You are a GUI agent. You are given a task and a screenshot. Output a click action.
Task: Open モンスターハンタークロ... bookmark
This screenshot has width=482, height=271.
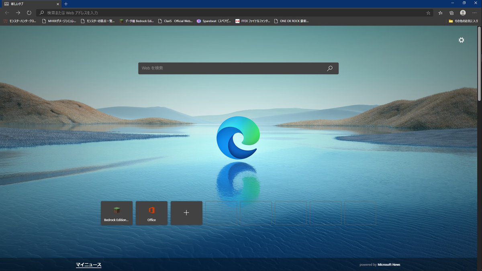click(x=20, y=21)
